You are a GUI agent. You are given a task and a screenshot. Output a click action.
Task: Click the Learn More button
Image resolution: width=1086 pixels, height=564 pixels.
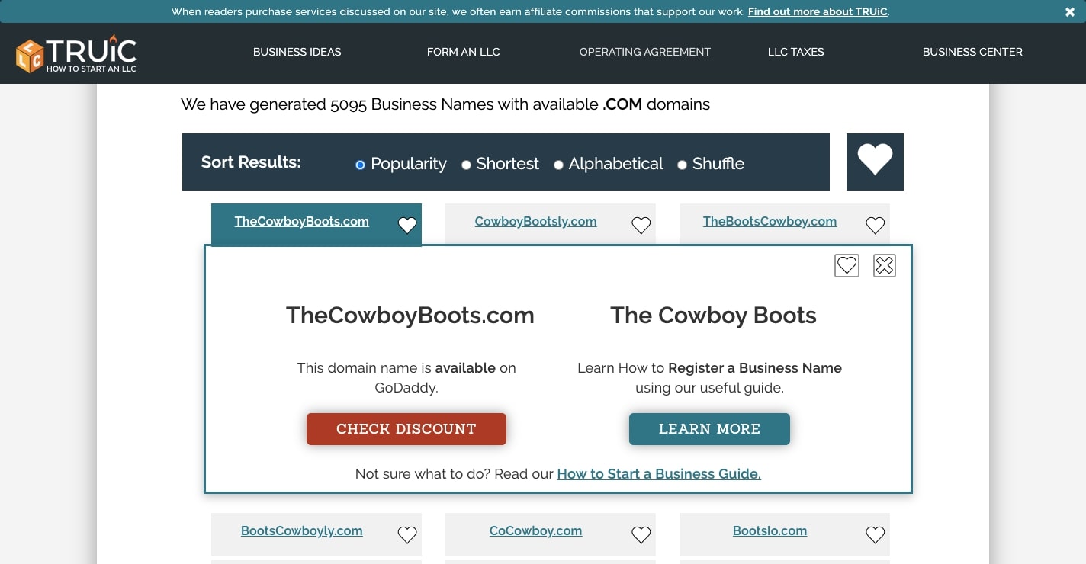(x=709, y=429)
